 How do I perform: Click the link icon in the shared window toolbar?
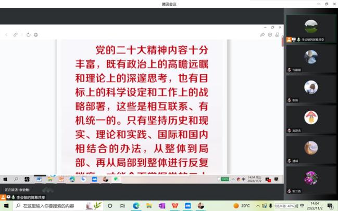(x=16, y=35)
